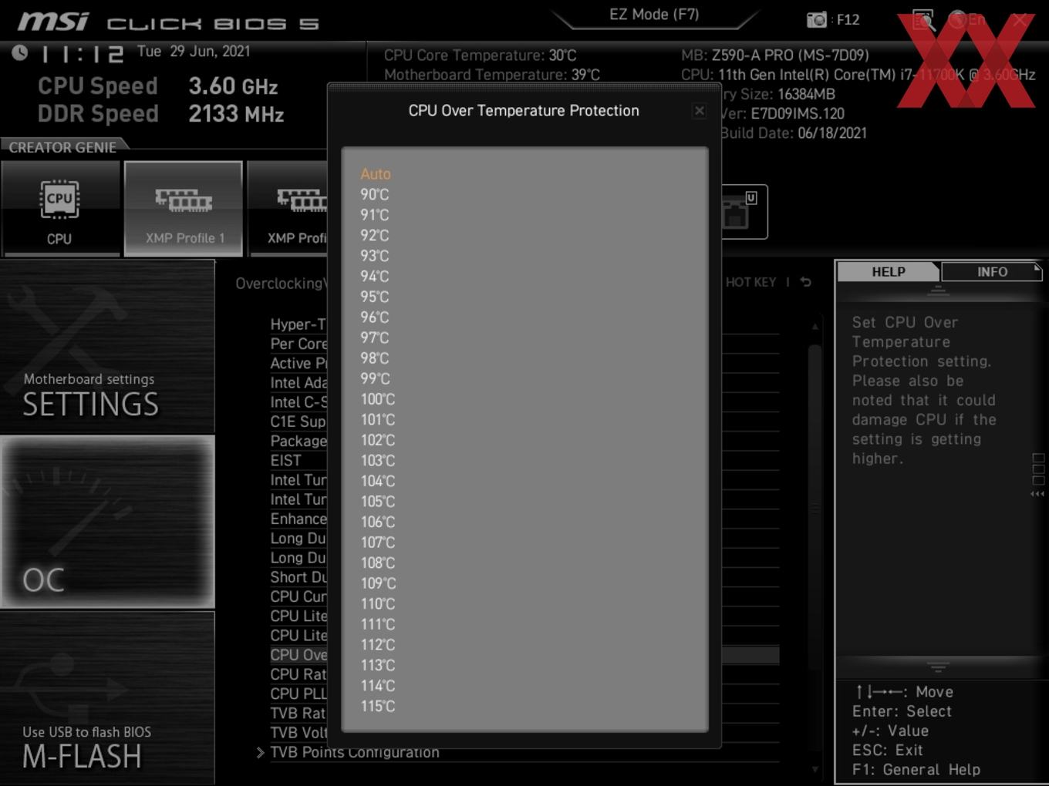This screenshot has width=1049, height=786.
Task: Choose 105°C temperature limit
Action: click(378, 501)
